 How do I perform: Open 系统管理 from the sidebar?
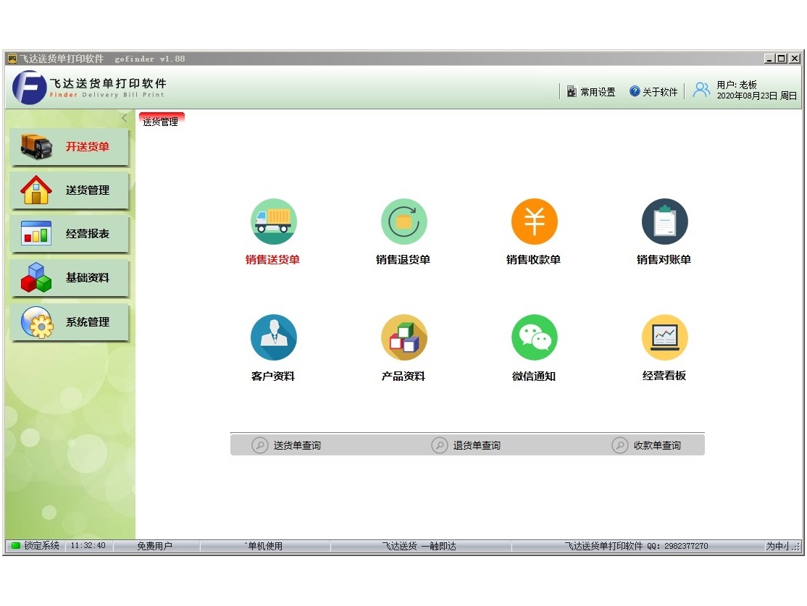(70, 322)
